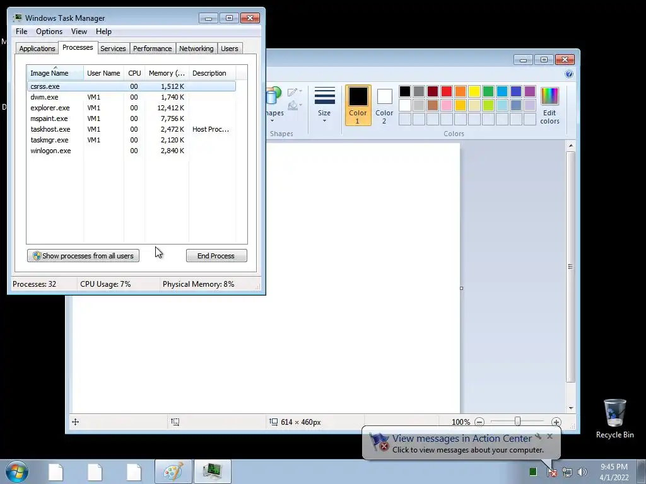Sort processes by Image Name column
Image resolution: width=646 pixels, height=484 pixels.
tap(56, 73)
